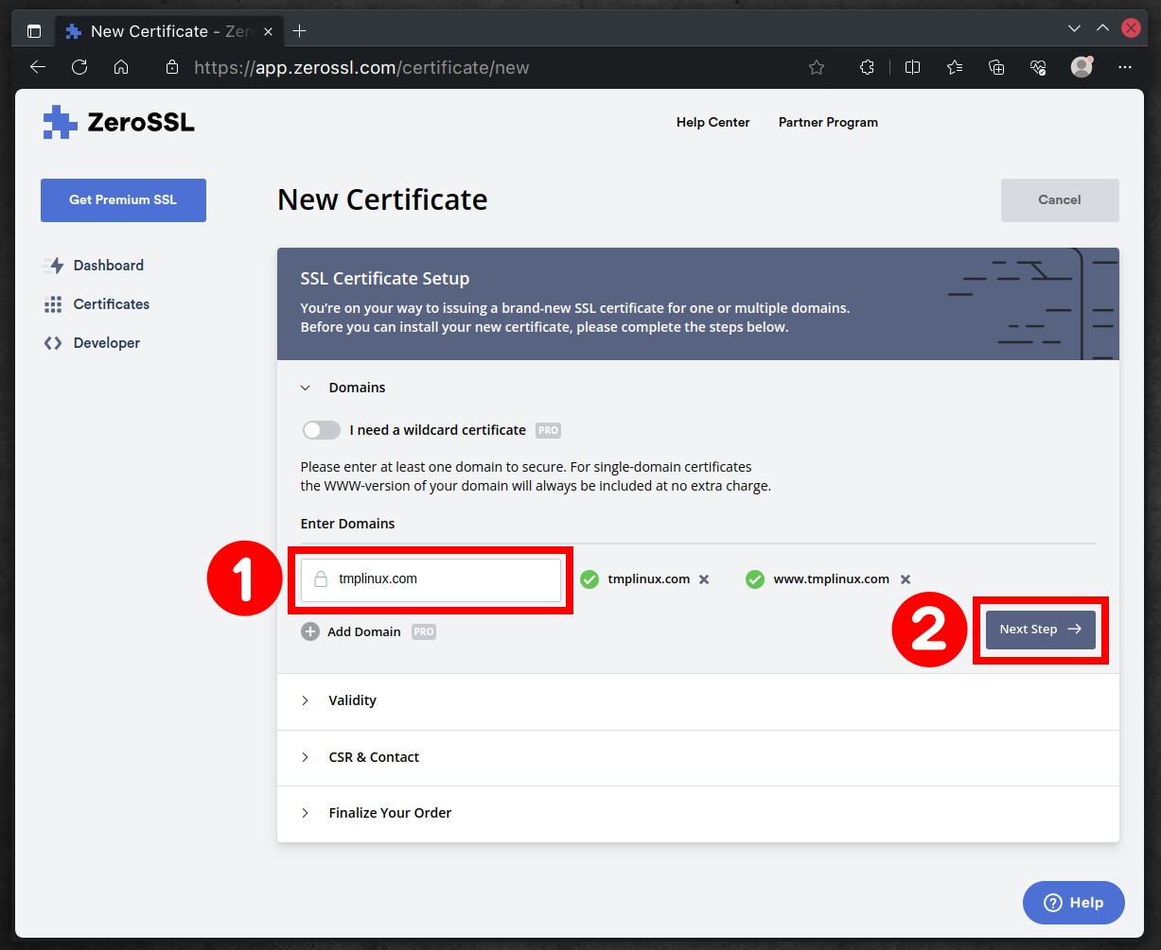
Task: Click the 'Enter Domains' label
Action: (x=348, y=524)
